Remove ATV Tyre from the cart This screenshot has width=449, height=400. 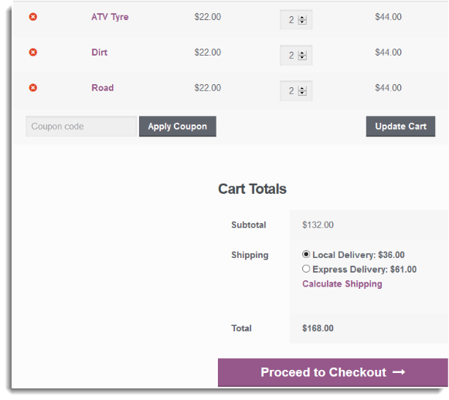33,17
